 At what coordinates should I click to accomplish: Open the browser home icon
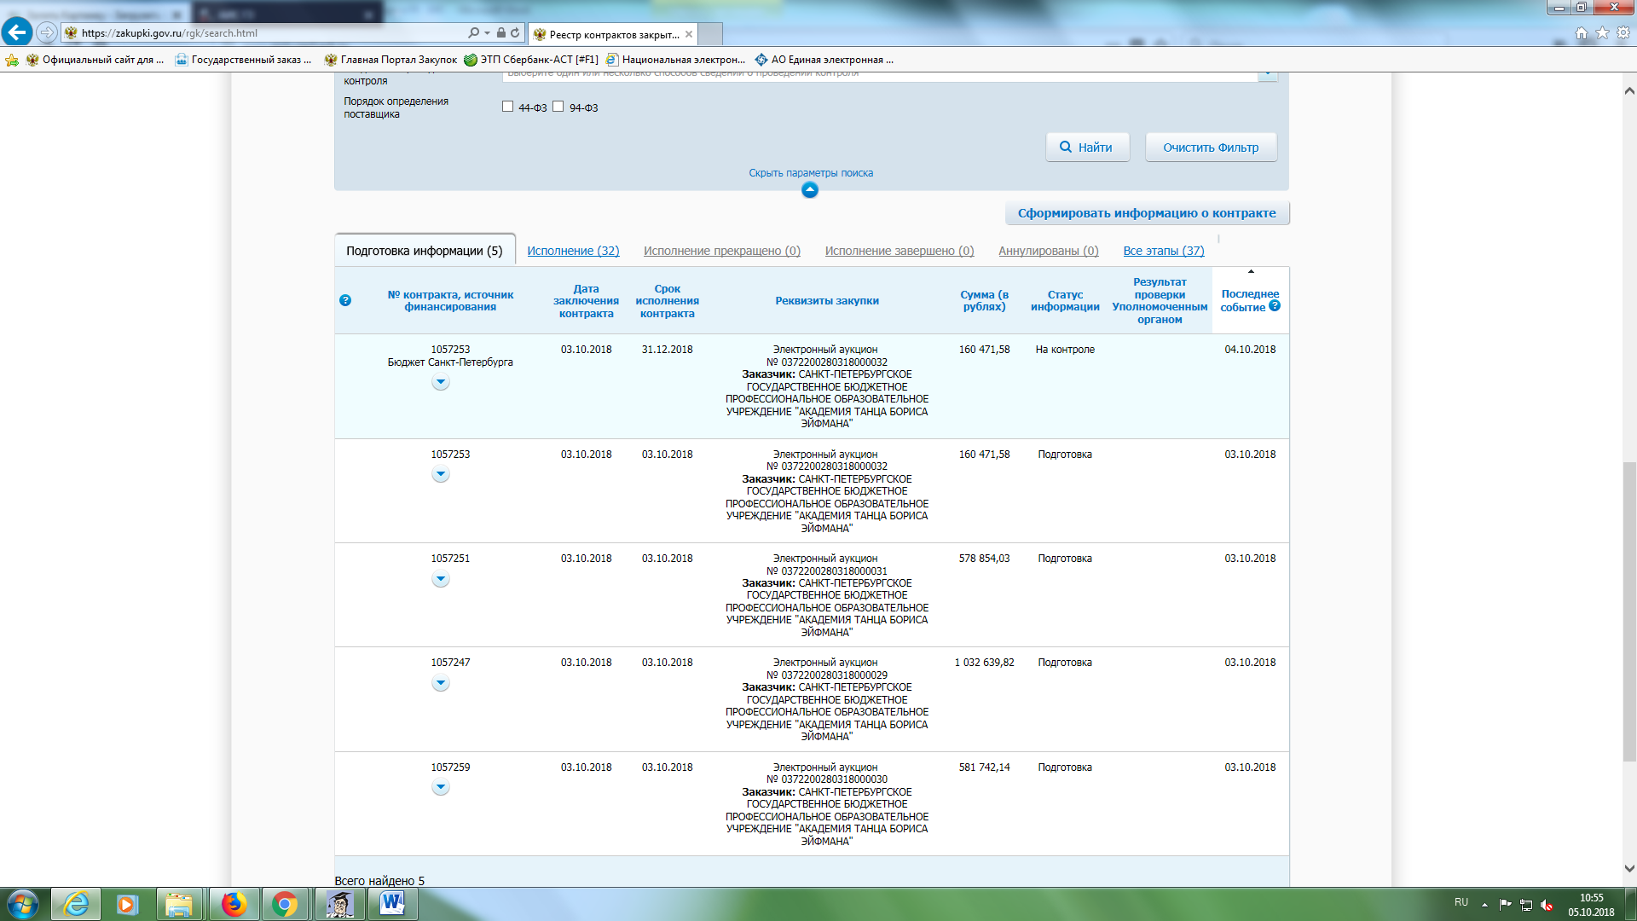1582,32
